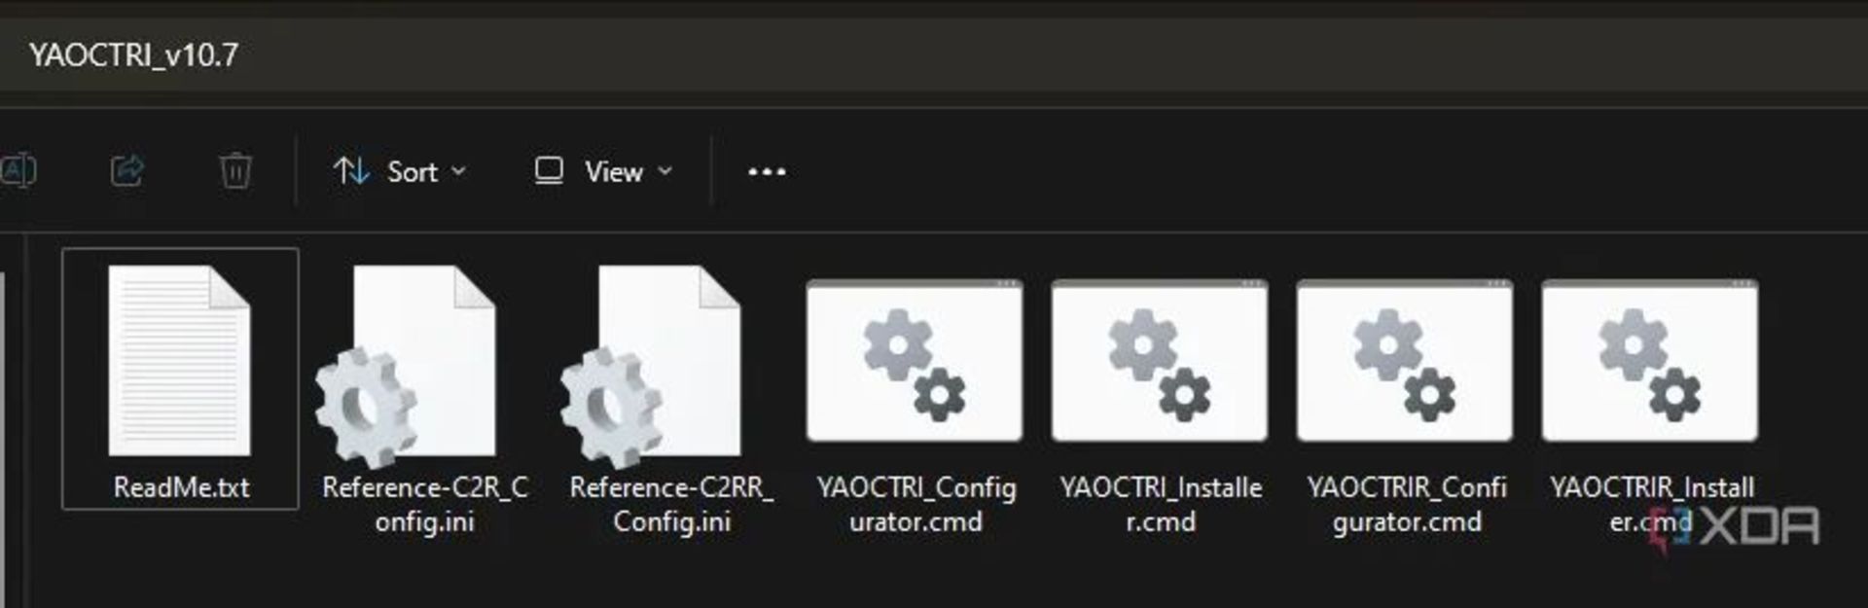Open the Sort dropdown menu
This screenshot has width=1868, height=608.
click(x=400, y=172)
